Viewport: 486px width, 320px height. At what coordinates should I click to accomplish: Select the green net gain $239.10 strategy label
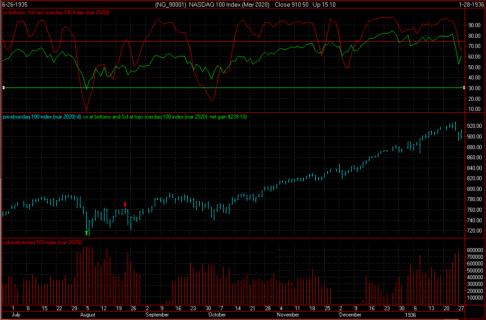165,117
